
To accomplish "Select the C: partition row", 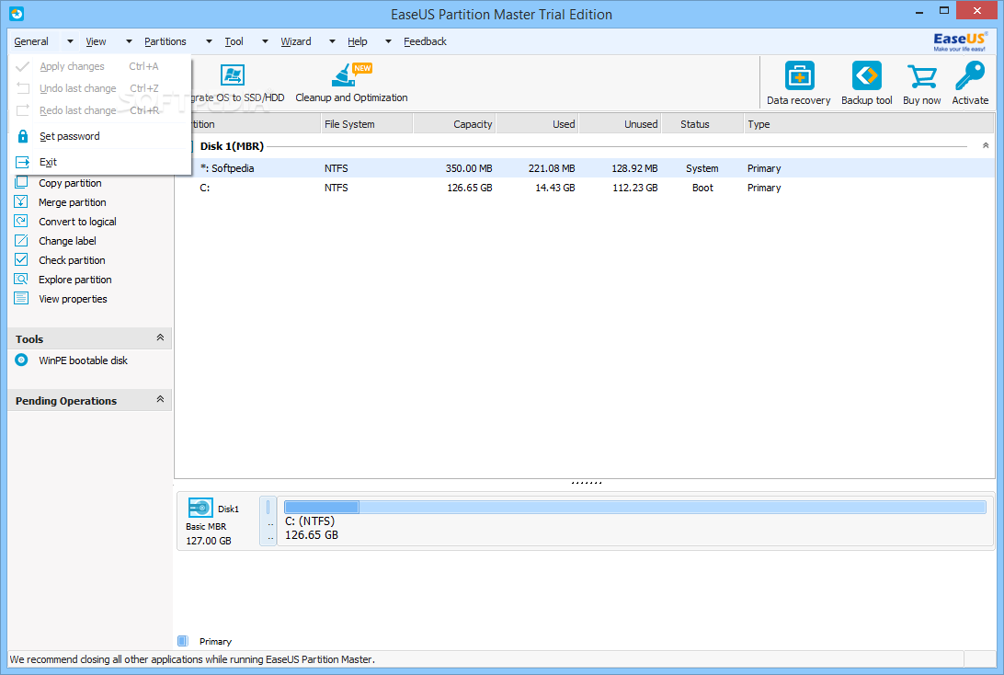I will 585,188.
